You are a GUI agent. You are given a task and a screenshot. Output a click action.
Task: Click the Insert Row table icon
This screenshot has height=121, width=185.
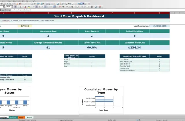click(38, 4)
